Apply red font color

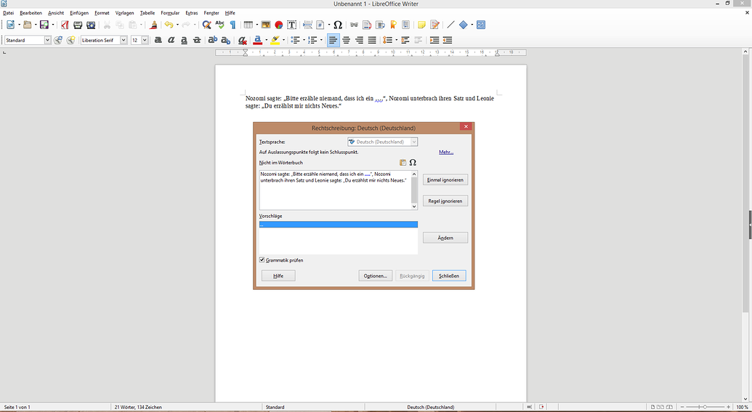(258, 40)
